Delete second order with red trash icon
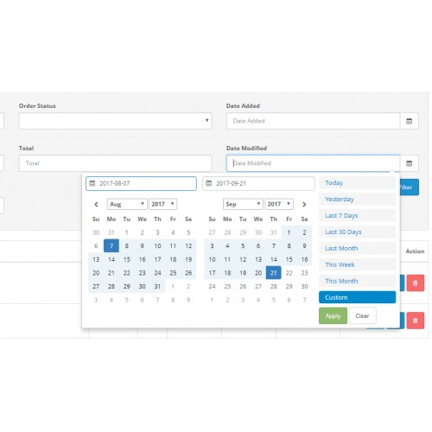432x432 pixels. click(x=415, y=321)
